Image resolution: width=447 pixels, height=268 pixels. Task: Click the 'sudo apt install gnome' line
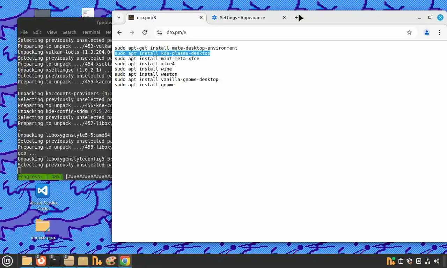point(145,85)
